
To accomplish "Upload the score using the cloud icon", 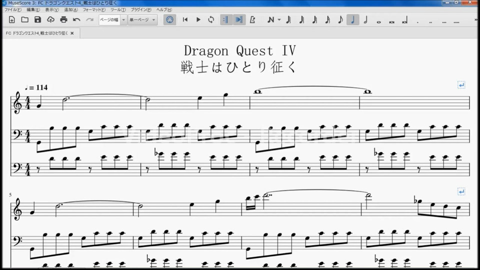I will click(50, 20).
